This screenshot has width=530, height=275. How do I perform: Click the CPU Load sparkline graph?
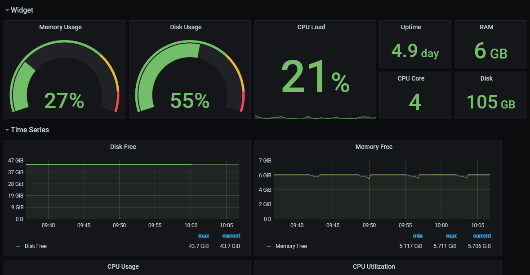tap(315, 117)
